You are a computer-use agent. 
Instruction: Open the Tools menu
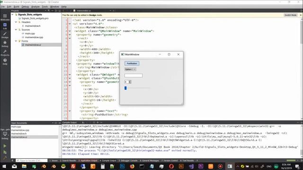point(45,7)
